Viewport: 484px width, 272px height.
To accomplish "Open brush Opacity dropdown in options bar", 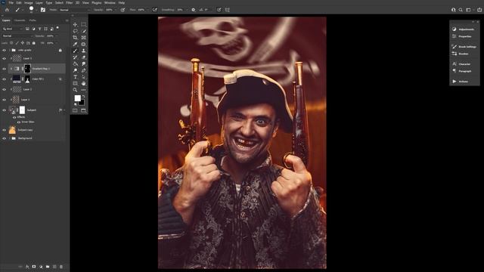I will [115, 10].
